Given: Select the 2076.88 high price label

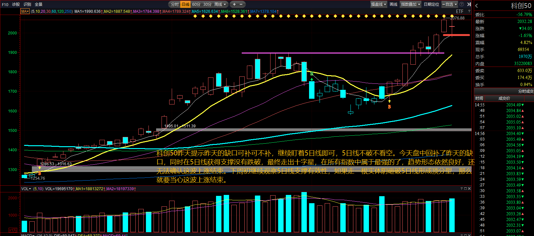Looking at the screenshot, I should [x=457, y=18].
